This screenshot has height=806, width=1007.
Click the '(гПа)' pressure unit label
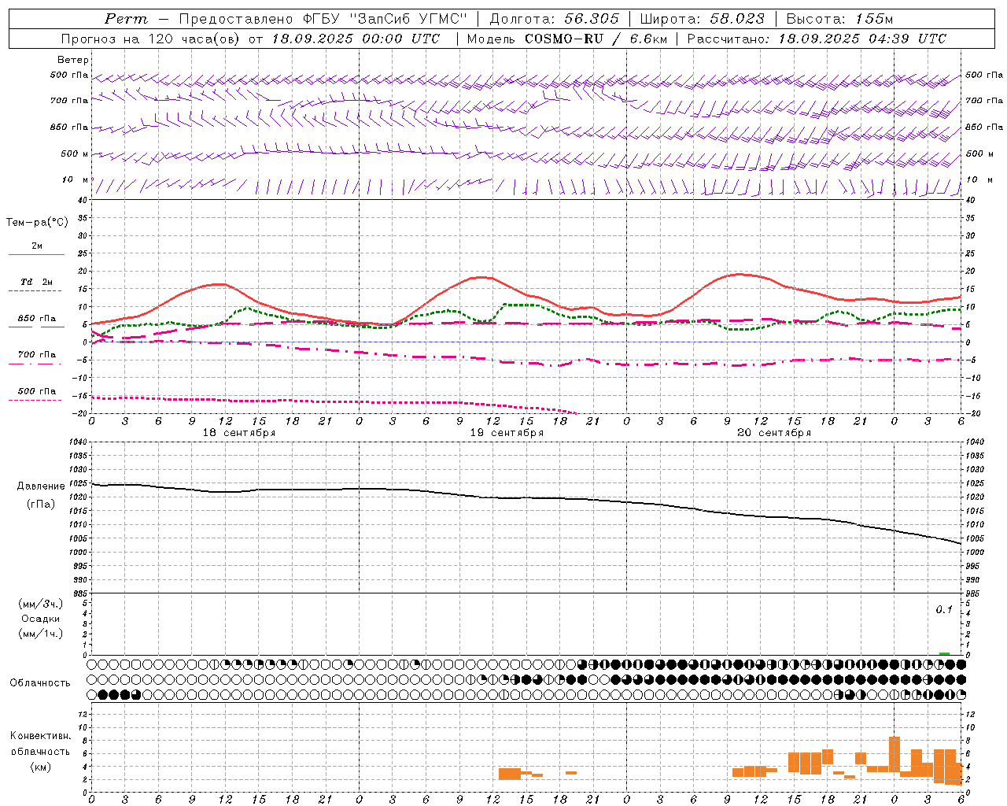(x=41, y=505)
